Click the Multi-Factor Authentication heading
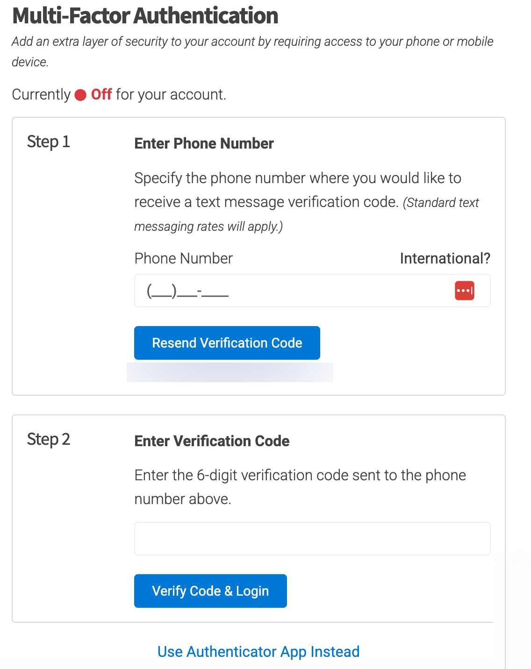531x669 pixels. pyautogui.click(x=145, y=15)
